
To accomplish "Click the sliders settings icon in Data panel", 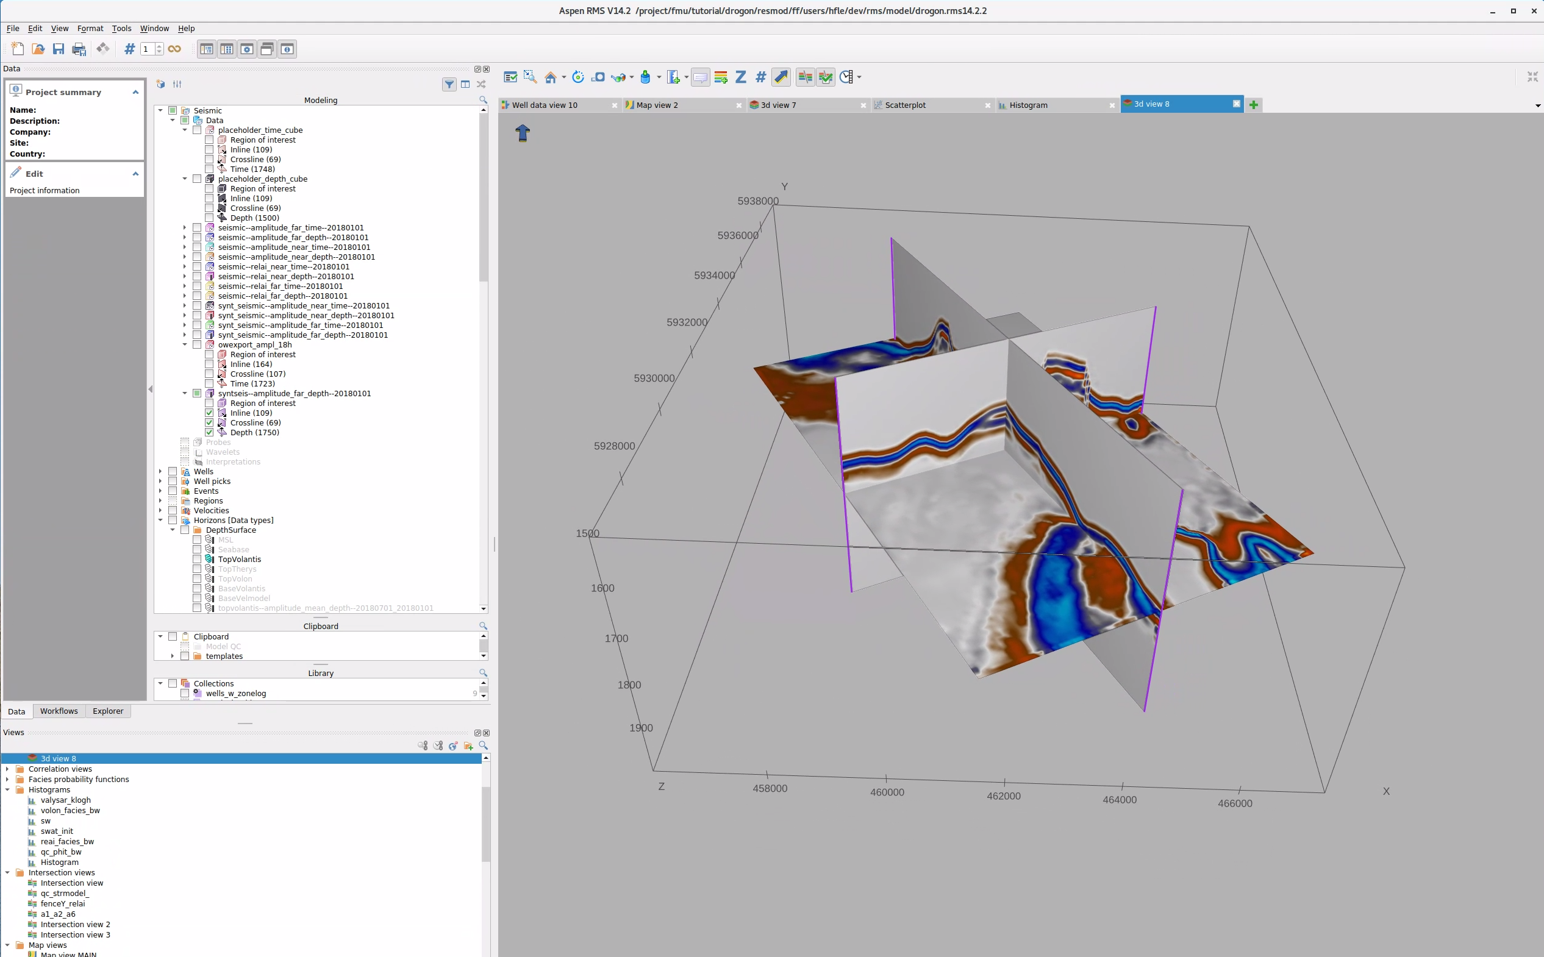I will coord(177,84).
